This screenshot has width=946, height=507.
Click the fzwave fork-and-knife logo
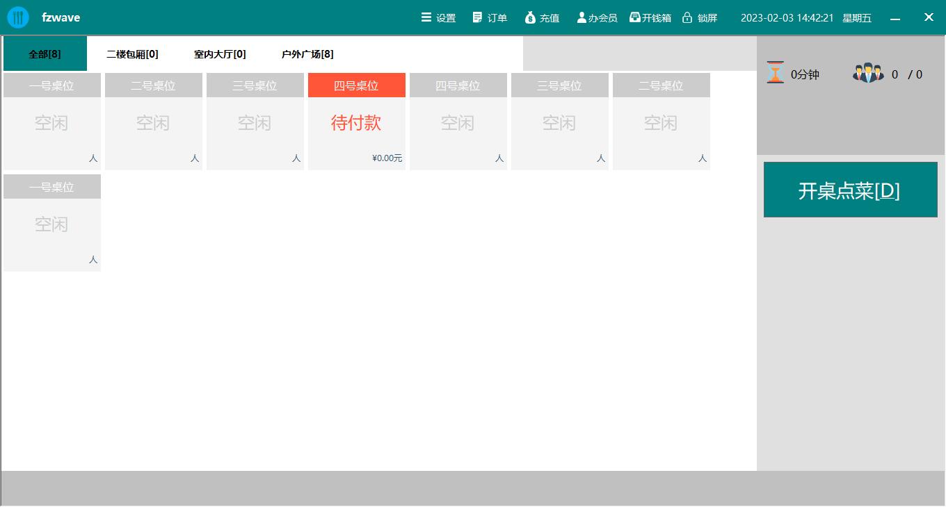pyautogui.click(x=18, y=17)
